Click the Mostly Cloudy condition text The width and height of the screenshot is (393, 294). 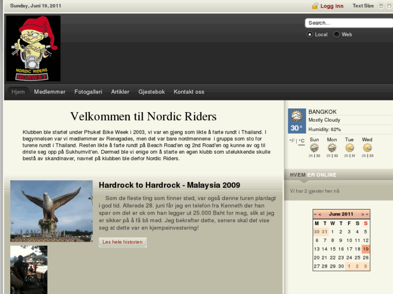tap(324, 120)
